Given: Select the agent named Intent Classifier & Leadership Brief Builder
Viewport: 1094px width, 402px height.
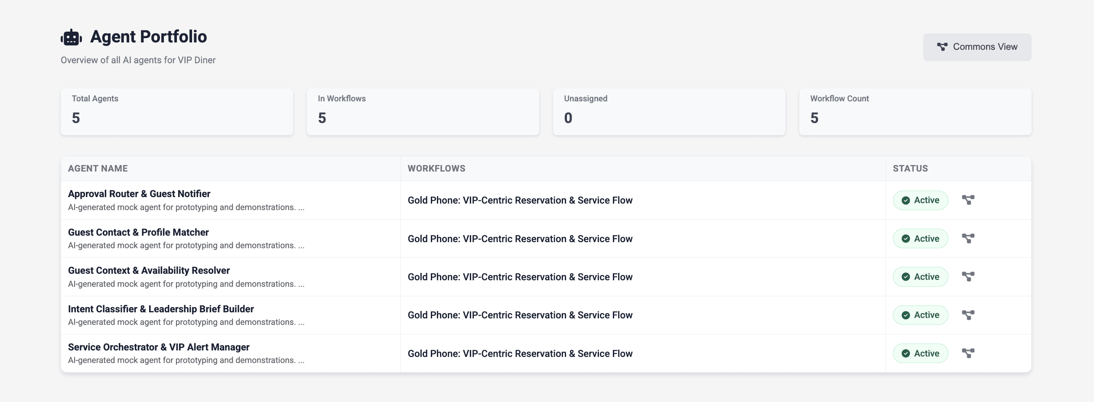Looking at the screenshot, I should pos(161,308).
